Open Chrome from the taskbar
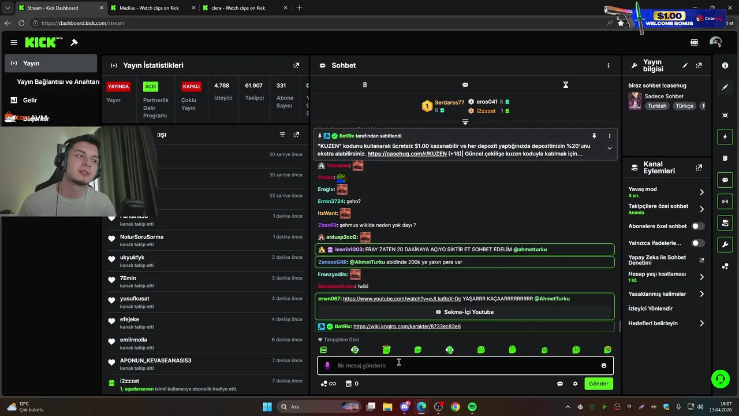Image resolution: width=739 pixels, height=416 pixels. tap(456, 407)
